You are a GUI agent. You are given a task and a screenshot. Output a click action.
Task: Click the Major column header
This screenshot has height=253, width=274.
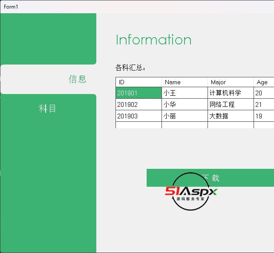coord(231,82)
